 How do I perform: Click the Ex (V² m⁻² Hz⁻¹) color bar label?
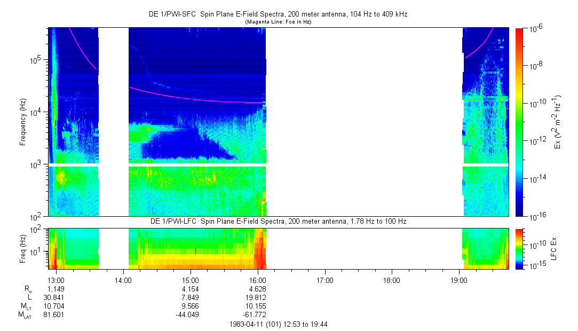pos(558,122)
